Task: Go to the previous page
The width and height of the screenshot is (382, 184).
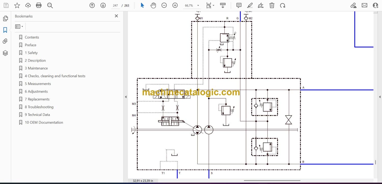Action: pyautogui.click(x=92, y=5)
